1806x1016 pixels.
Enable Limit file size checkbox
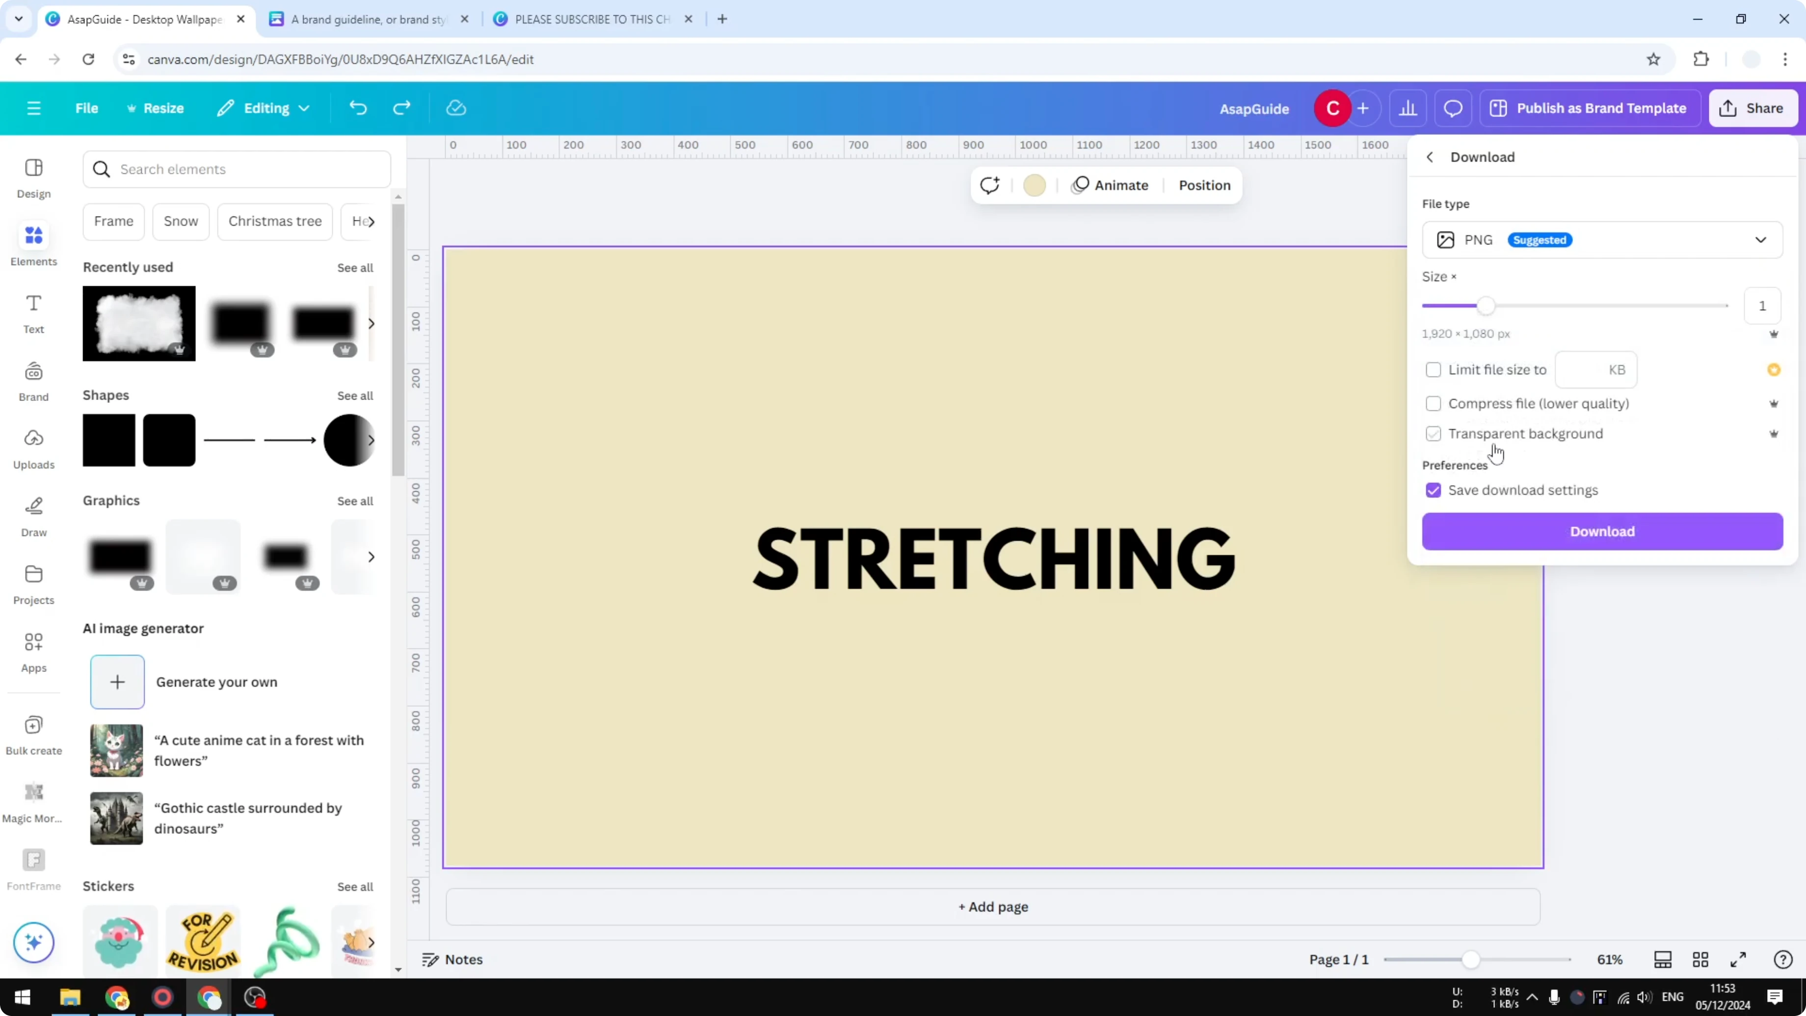[x=1433, y=370]
